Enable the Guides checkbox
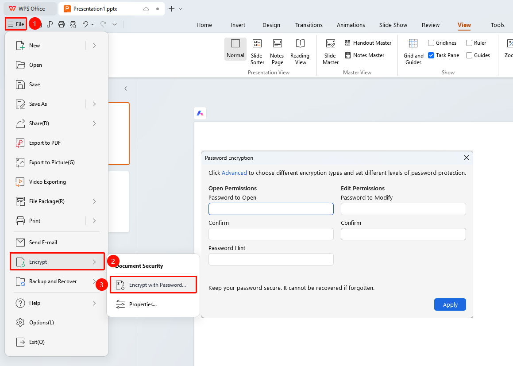 point(469,55)
